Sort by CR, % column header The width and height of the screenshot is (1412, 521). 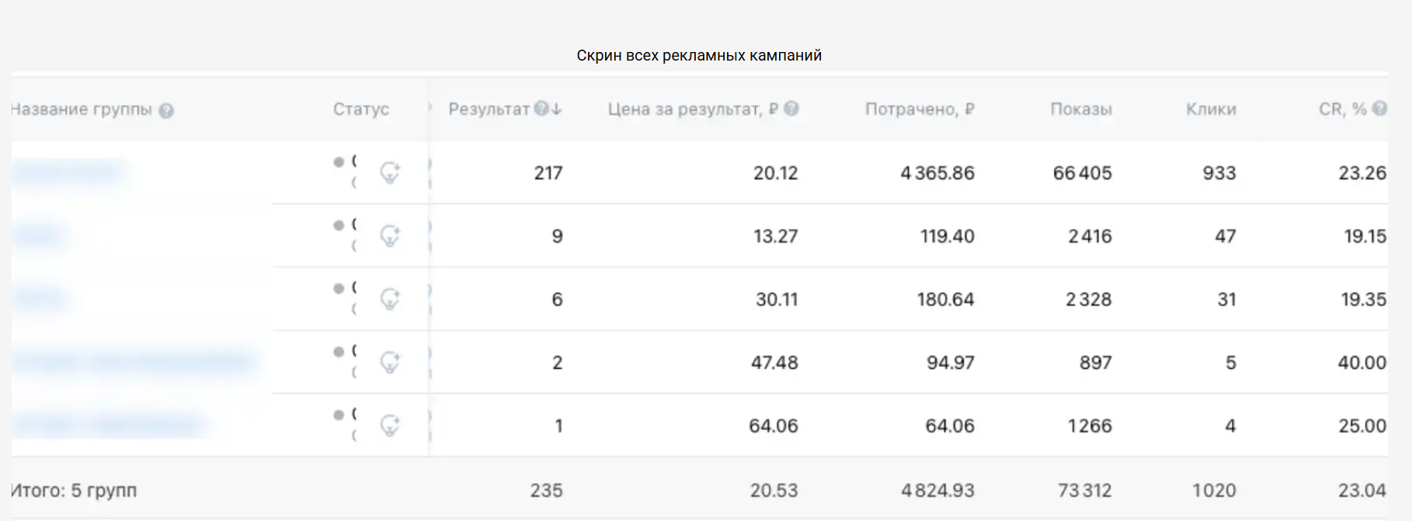(x=1343, y=109)
